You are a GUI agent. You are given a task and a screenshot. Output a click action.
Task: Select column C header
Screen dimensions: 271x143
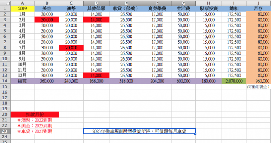coord(71,3)
